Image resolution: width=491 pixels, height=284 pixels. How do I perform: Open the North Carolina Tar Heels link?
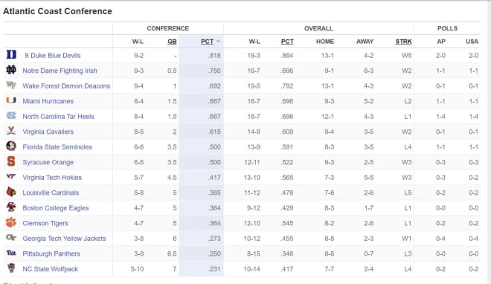(58, 117)
